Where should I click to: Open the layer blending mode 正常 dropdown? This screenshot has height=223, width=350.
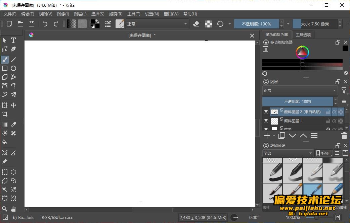pyautogui.click(x=300, y=90)
